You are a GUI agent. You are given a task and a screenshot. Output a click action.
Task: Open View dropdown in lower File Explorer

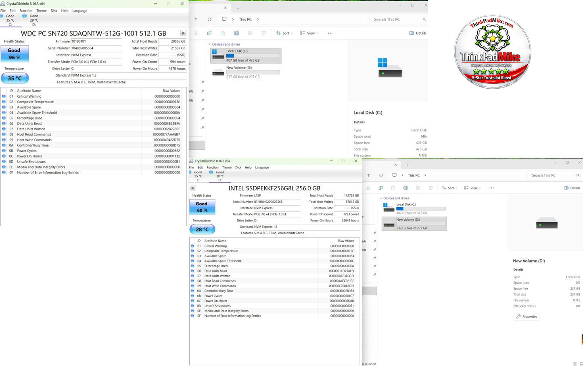(472, 188)
